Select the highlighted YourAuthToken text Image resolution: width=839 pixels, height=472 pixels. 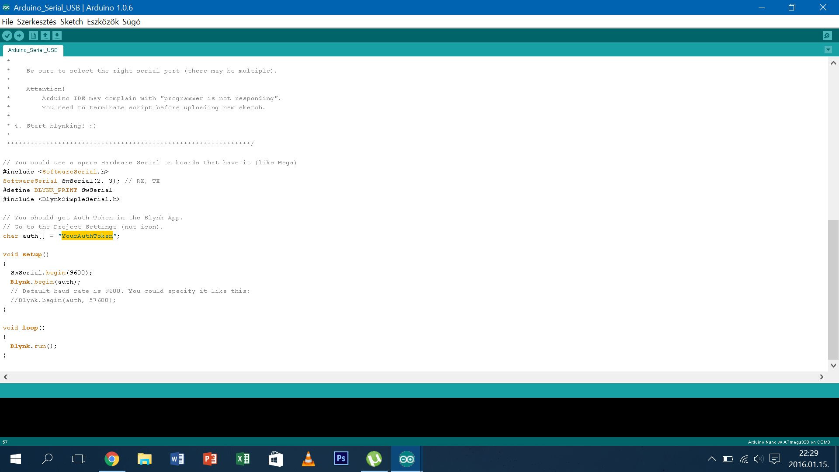[x=87, y=236]
